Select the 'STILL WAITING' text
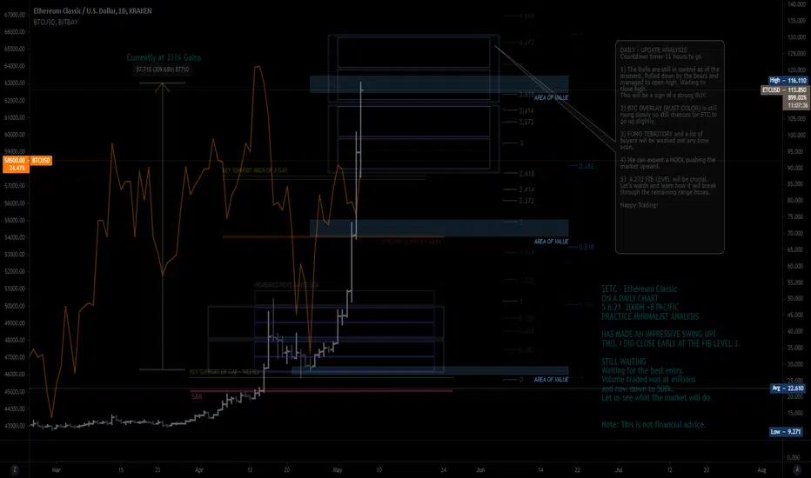811x478 pixels. (x=624, y=362)
